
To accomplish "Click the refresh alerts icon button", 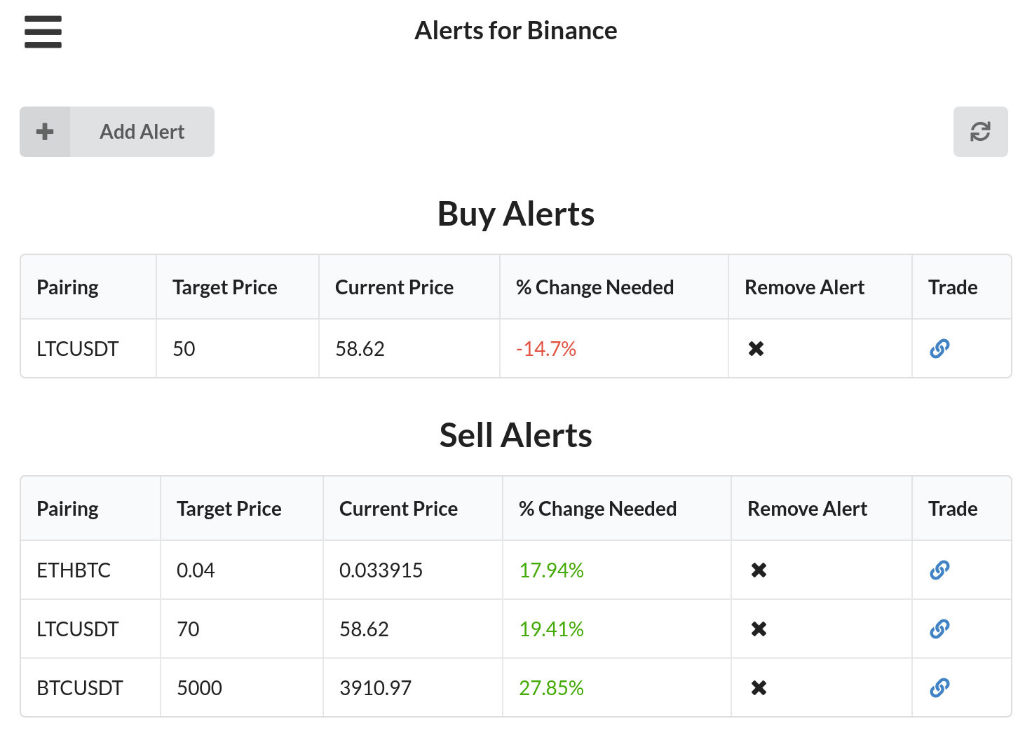I will point(980,132).
